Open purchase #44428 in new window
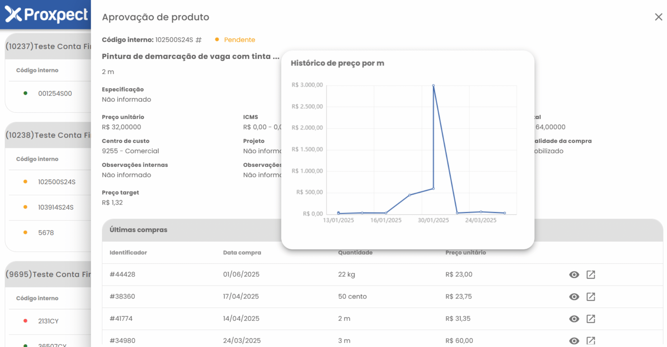The image size is (667, 347). click(x=590, y=274)
